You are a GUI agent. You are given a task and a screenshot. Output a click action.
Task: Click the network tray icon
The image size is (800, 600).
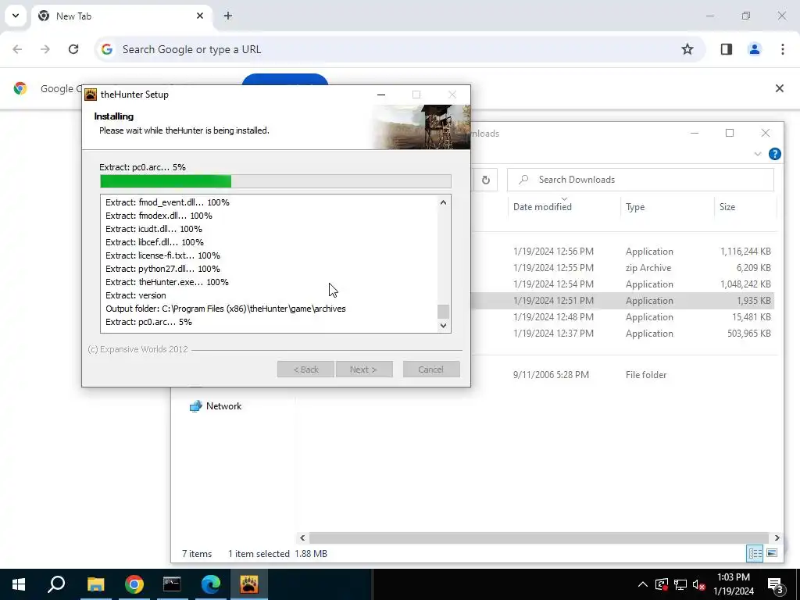680,584
